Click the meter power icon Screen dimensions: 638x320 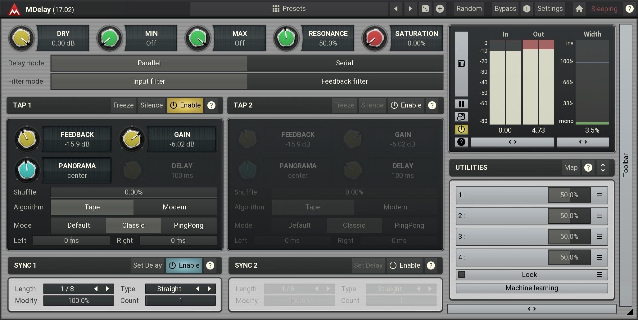tap(461, 129)
